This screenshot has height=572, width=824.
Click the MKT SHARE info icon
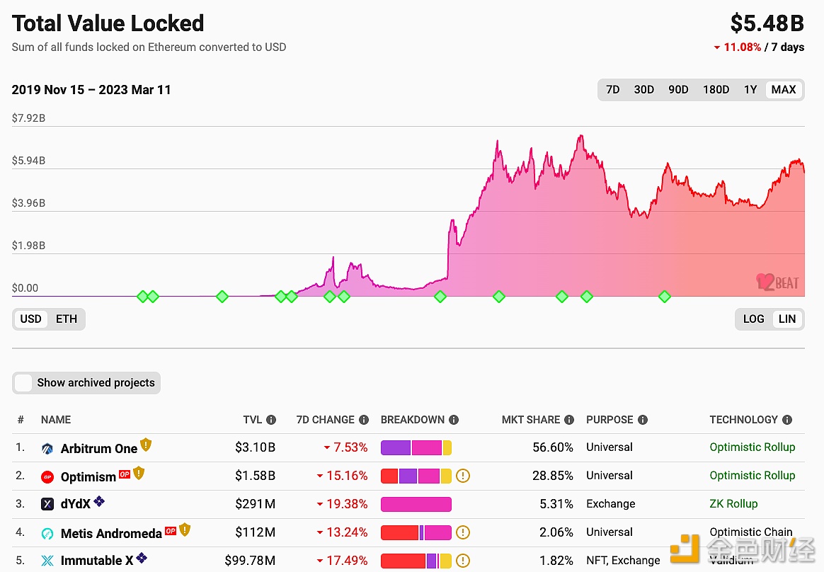click(571, 419)
